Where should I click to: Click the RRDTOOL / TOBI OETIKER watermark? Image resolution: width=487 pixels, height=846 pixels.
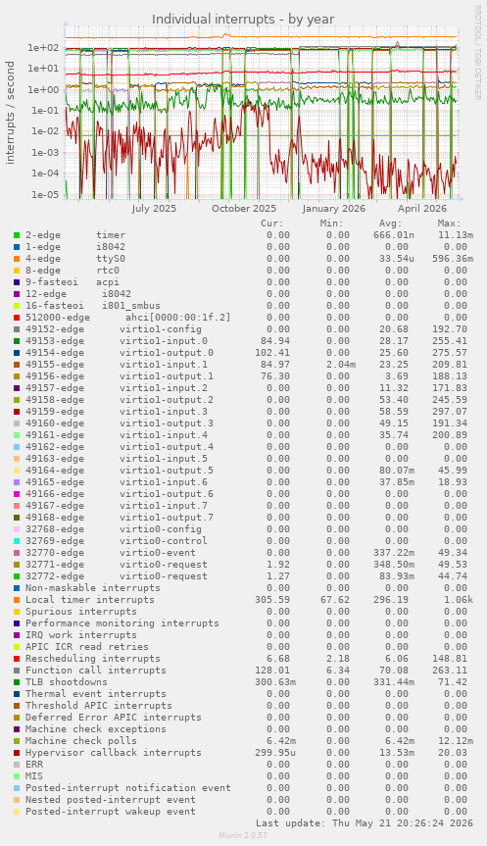477,52
